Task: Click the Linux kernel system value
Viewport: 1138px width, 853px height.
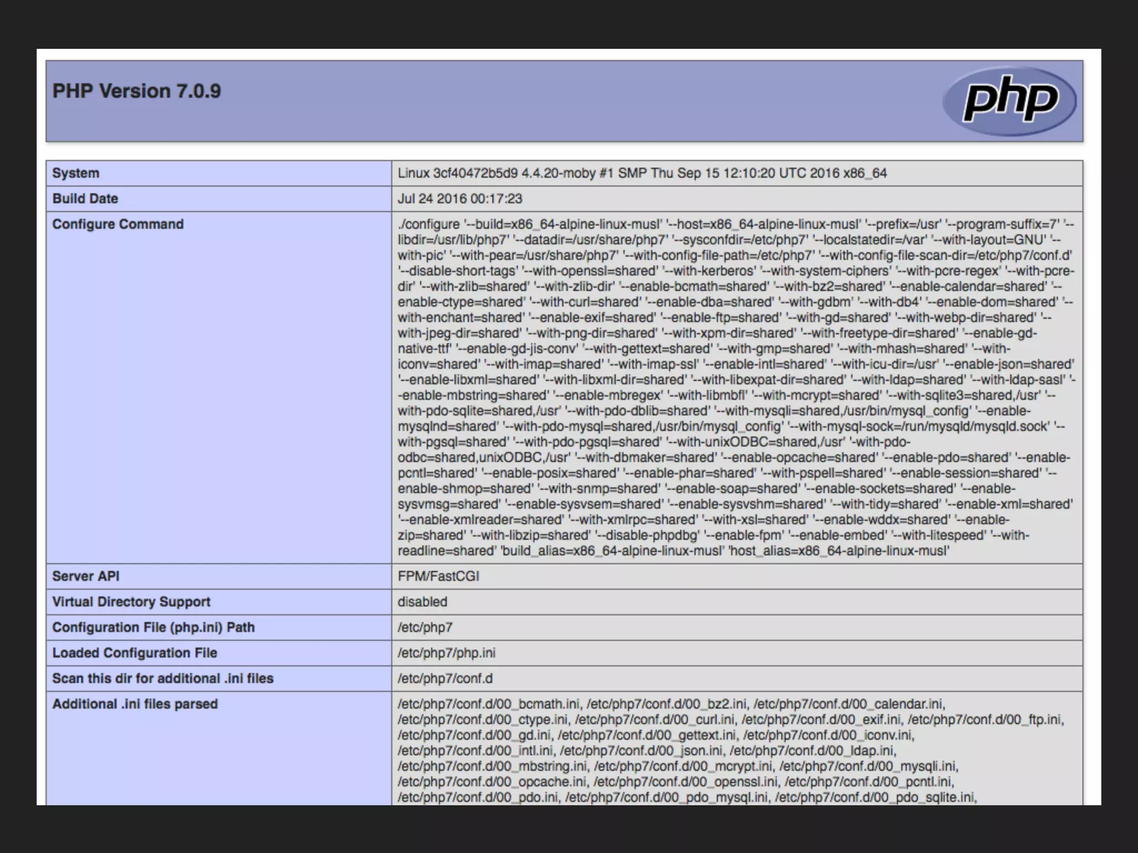Action: click(x=642, y=173)
